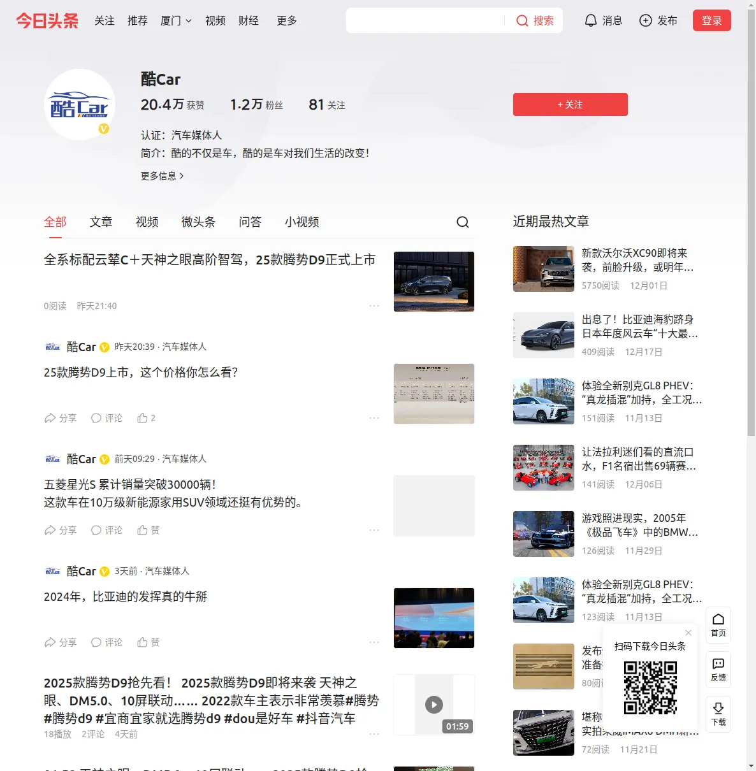
Task: Open more options for 五菱星光S post
Action: pyautogui.click(x=374, y=530)
